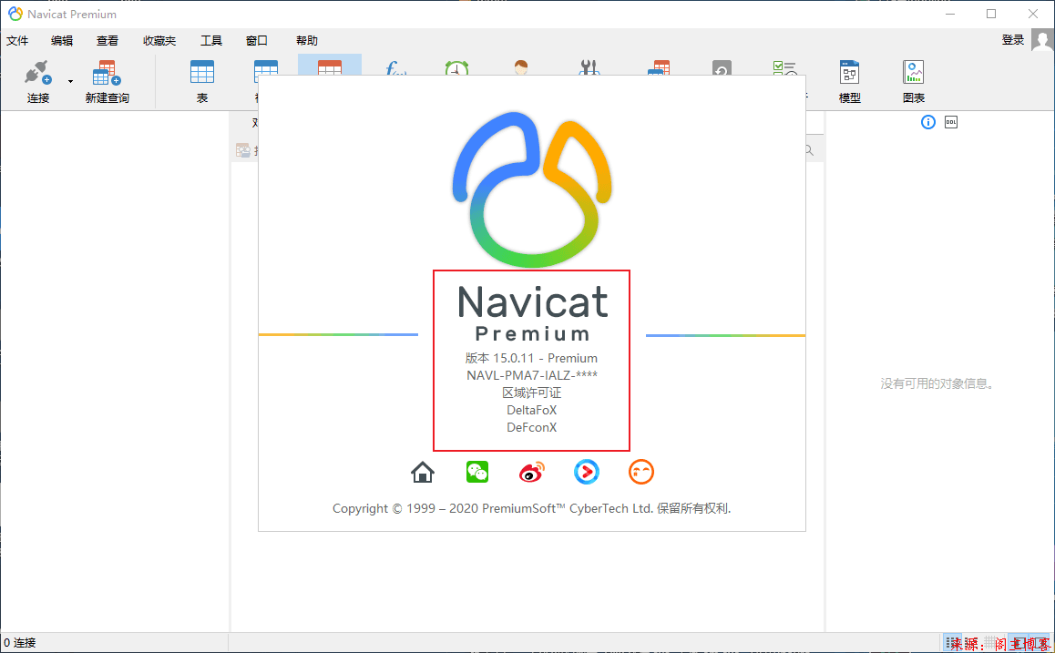Click the home icon in About dialog

click(423, 472)
